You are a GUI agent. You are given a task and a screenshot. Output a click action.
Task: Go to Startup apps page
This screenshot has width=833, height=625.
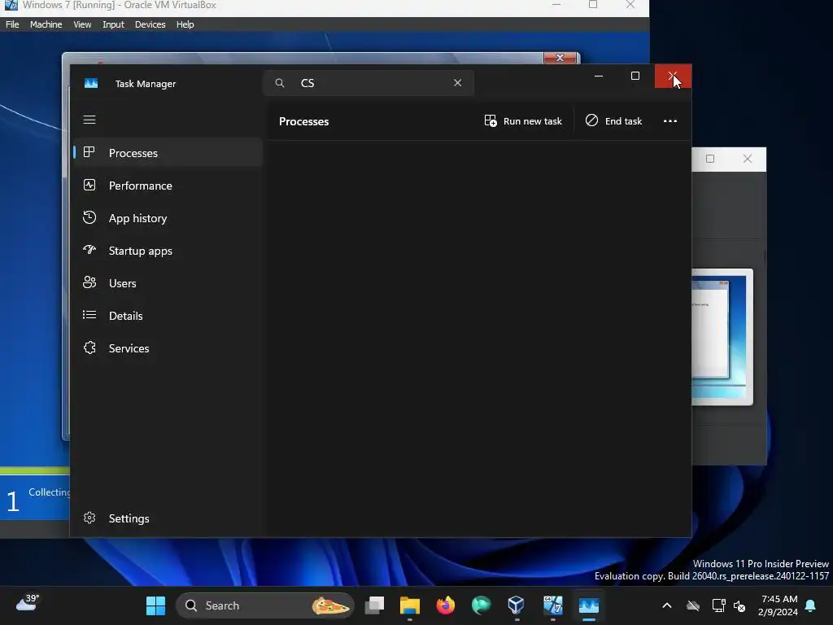click(x=168, y=251)
